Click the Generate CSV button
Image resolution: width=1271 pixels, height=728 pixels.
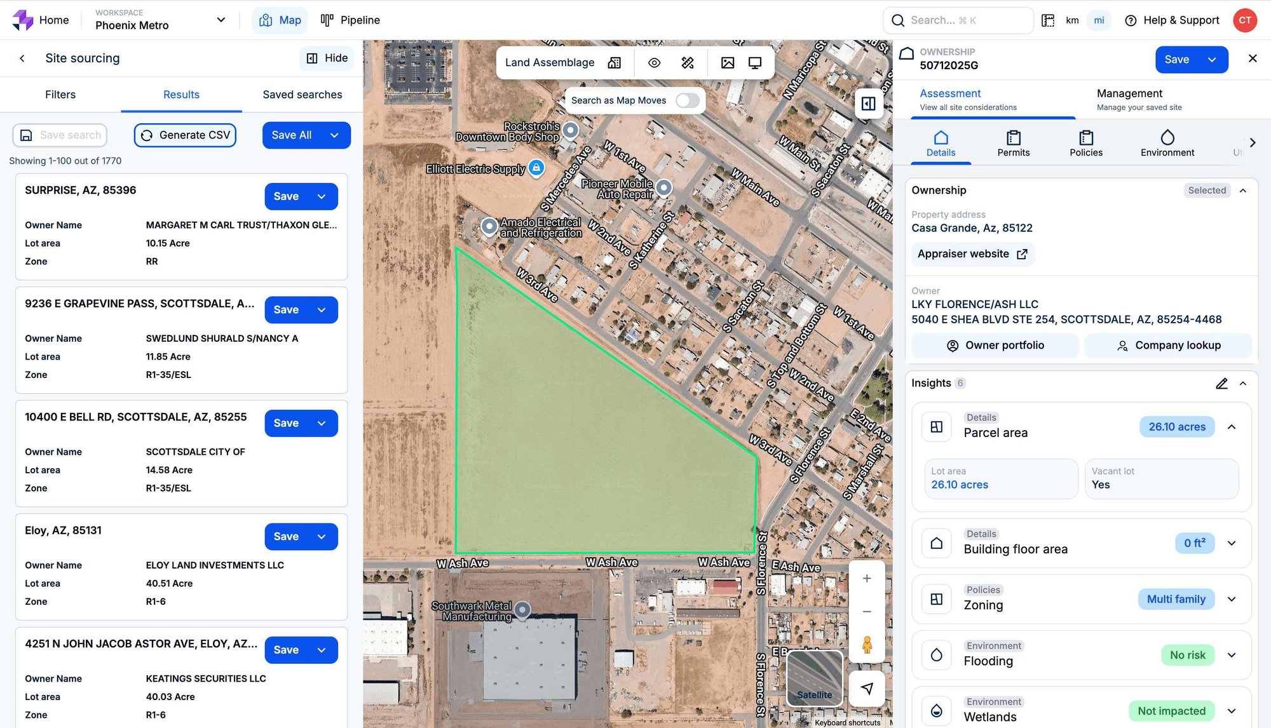[184, 135]
